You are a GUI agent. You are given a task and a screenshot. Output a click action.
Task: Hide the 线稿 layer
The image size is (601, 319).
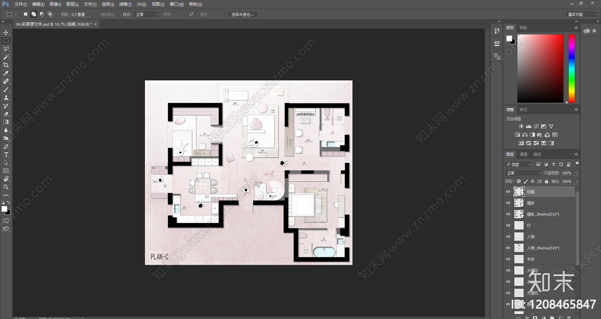(x=508, y=192)
